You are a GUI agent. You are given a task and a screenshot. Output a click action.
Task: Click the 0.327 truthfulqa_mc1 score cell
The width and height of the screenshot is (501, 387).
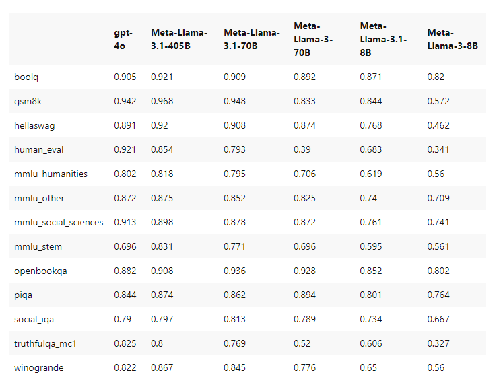pyautogui.click(x=438, y=343)
